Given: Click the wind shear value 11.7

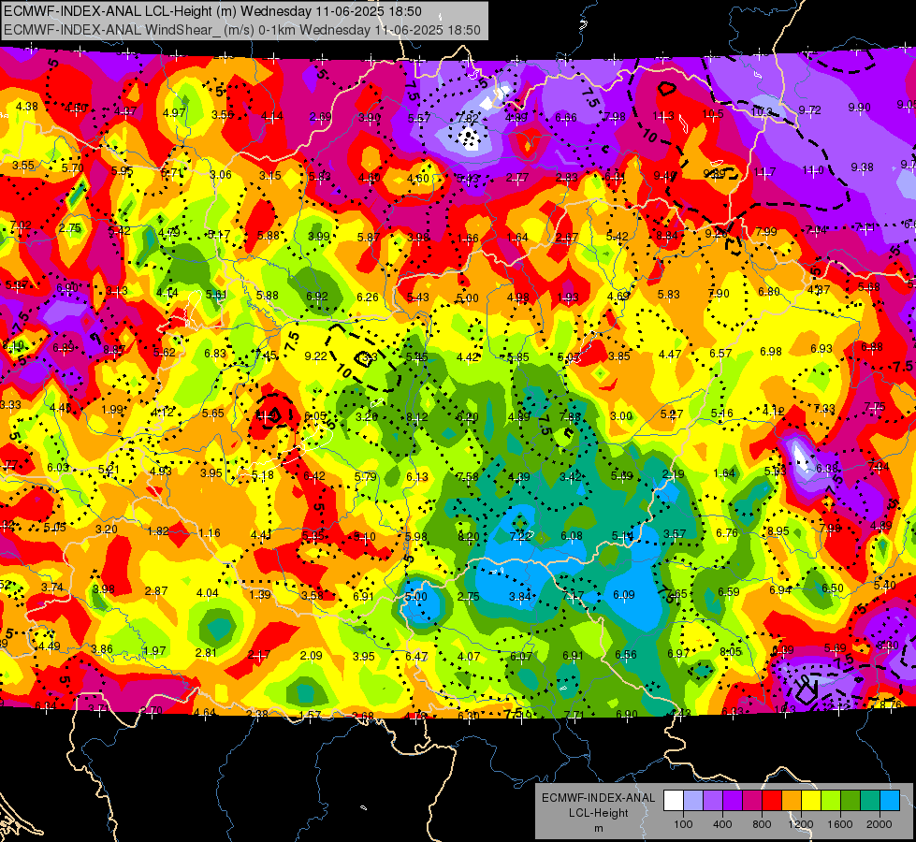Looking at the screenshot, I should [x=764, y=172].
